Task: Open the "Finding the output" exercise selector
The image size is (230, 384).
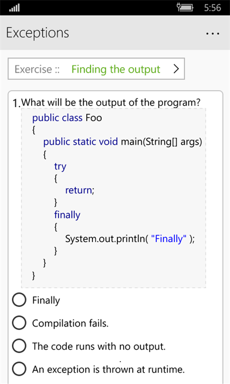Action: pyautogui.click(x=96, y=69)
